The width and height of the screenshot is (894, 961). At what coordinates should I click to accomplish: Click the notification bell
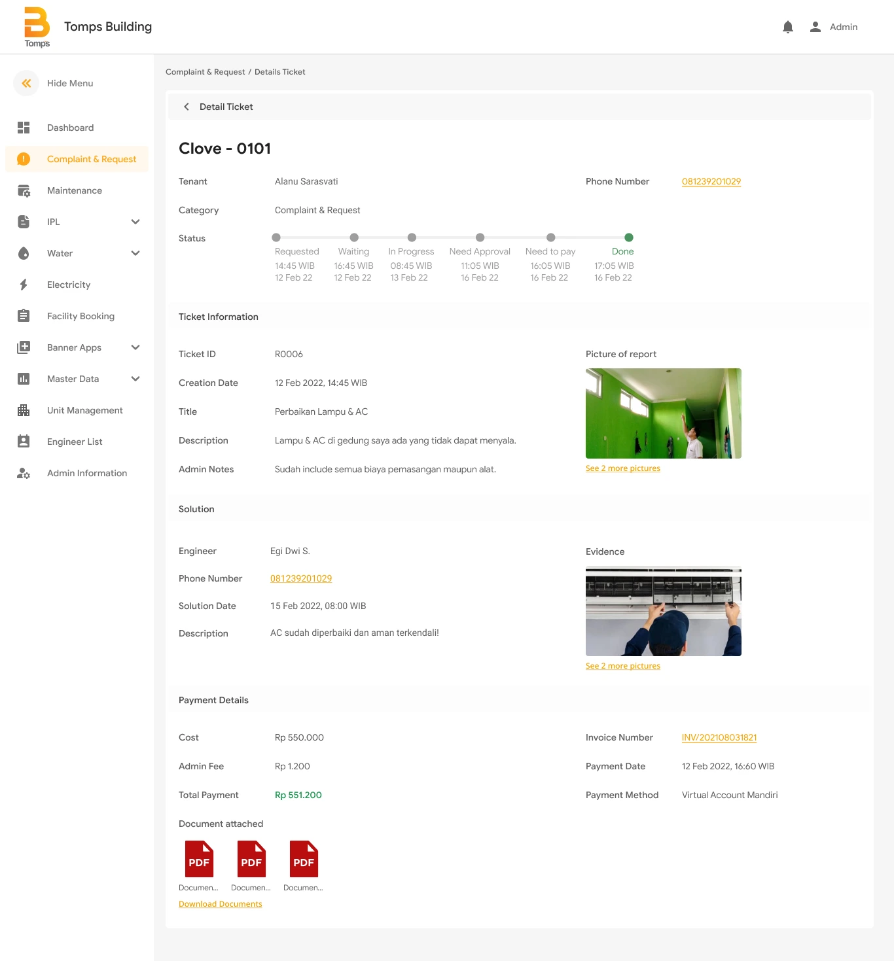(787, 27)
